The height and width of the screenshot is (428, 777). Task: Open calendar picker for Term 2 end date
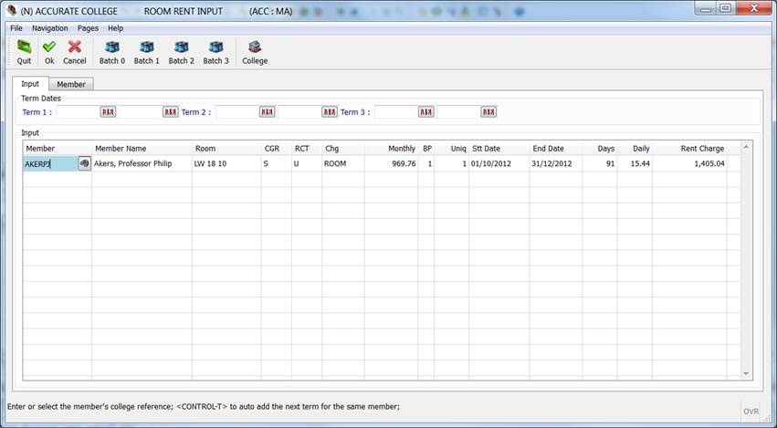click(330, 112)
